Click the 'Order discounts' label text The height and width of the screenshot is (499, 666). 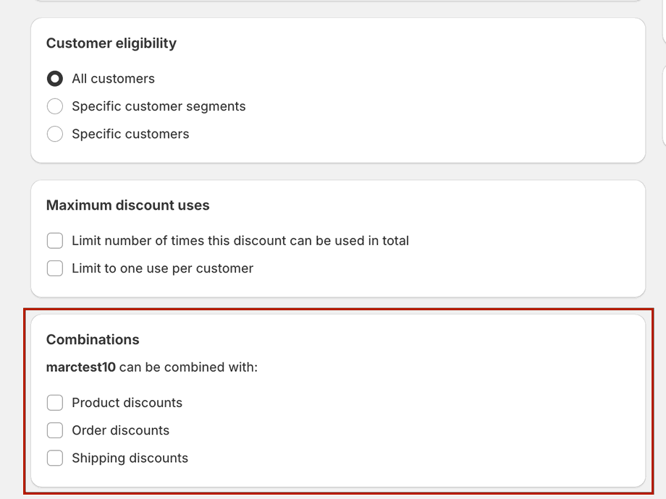click(x=120, y=430)
